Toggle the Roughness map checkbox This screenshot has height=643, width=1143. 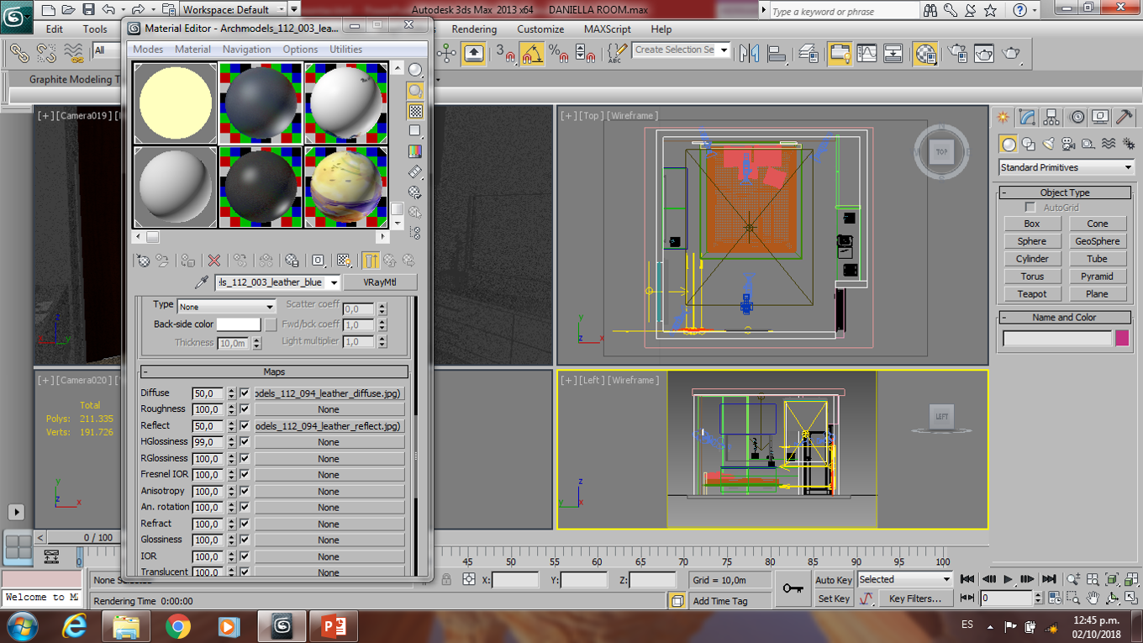[245, 409]
